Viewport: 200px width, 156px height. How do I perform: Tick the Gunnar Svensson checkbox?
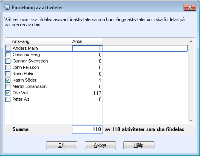point(8,61)
